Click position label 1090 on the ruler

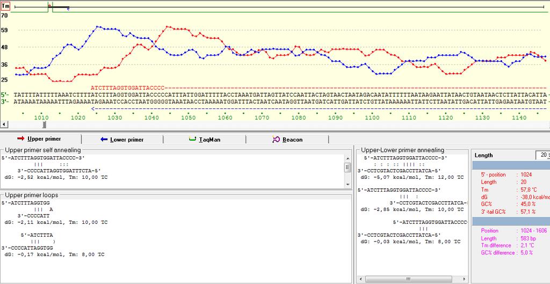(x=335, y=118)
